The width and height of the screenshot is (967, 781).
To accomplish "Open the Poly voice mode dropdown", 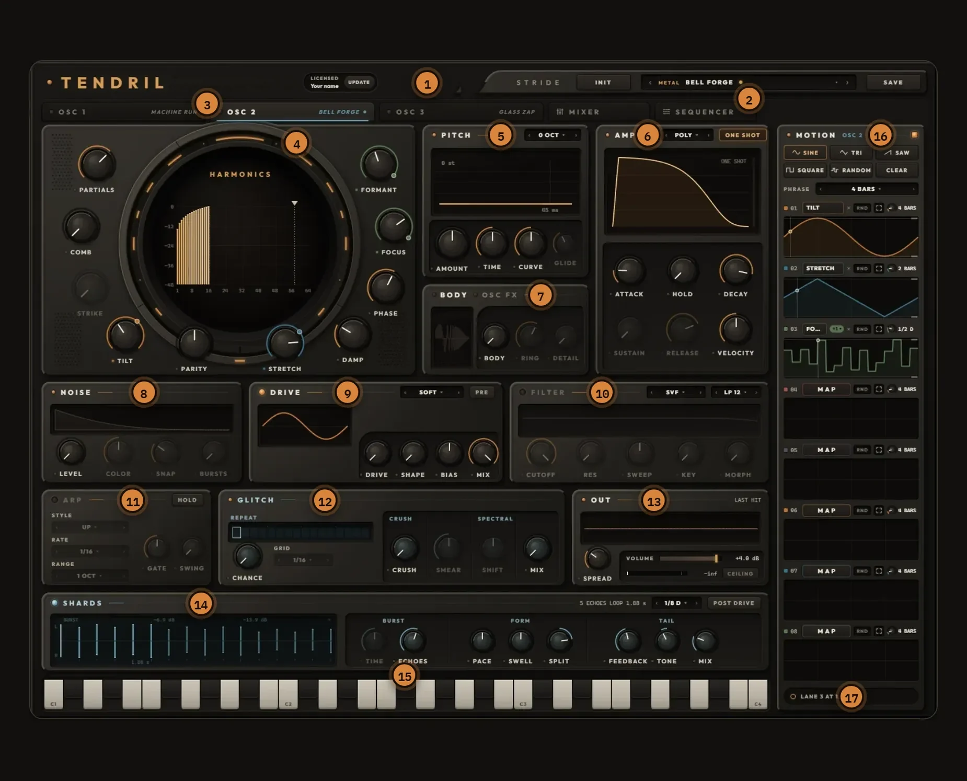I will click(687, 135).
